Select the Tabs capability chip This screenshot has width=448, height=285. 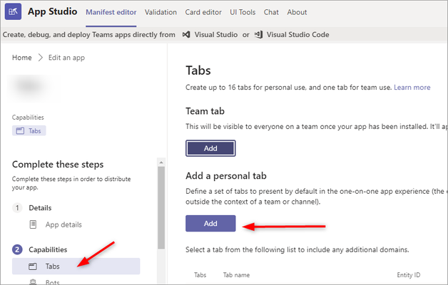click(x=29, y=131)
